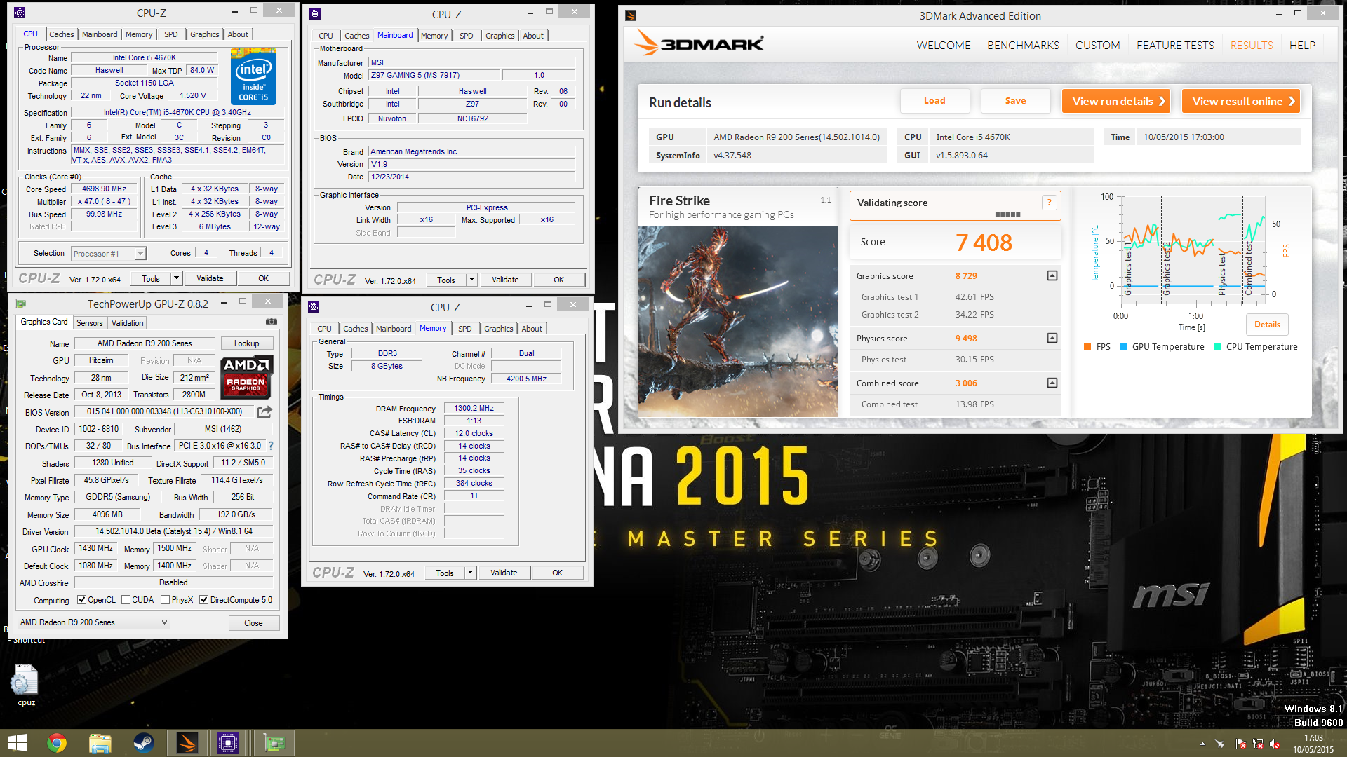Select the SPD tab in Memory window
The image size is (1347, 757).
(465, 329)
